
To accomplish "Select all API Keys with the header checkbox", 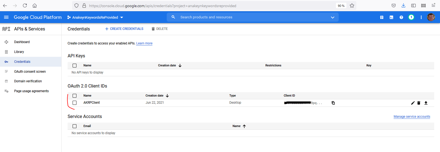I will [75, 66].
